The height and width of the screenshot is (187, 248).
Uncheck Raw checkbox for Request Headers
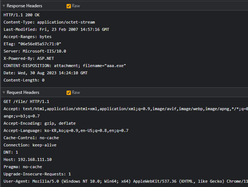69,92
